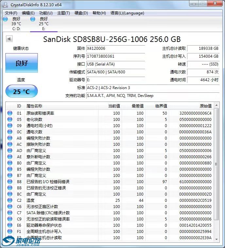This screenshot has width=225, height=248.
Task: Click the status dot for attribute C6
Action: (x=10, y=206)
